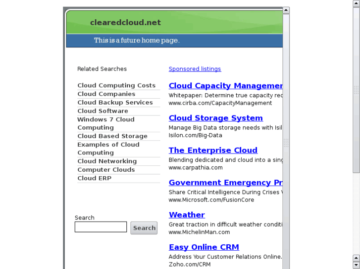Select Cloud Computing Costs related search

coord(116,85)
